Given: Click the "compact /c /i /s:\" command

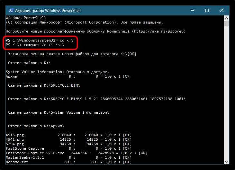Looking at the screenshot, I should 44,45.
